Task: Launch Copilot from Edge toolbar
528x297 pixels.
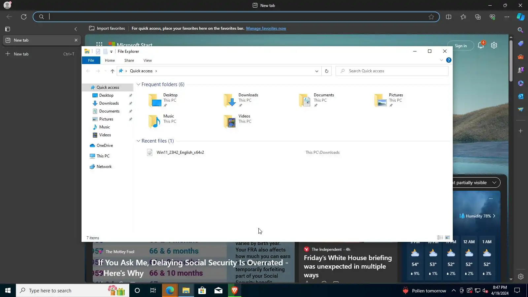Action: pos(521,17)
